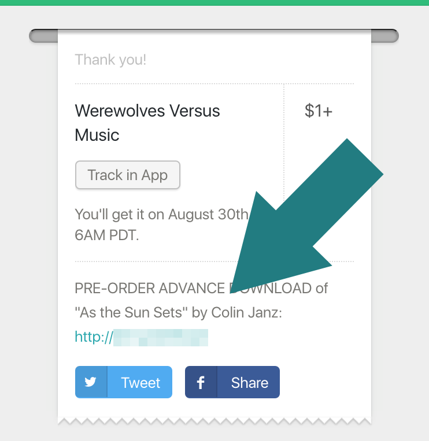429x441 pixels.
Task: Click the August 30th delivery date text
Action: pyautogui.click(x=208, y=214)
